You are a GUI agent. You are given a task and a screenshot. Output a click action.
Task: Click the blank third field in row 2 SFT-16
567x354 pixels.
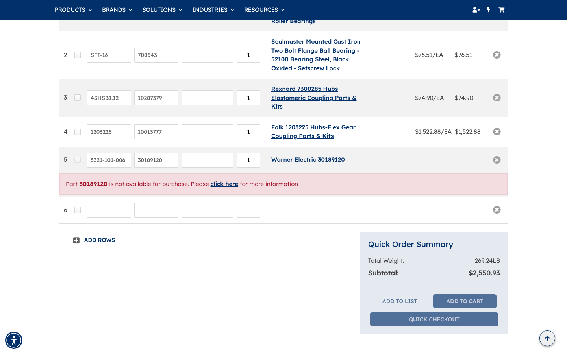(208, 55)
